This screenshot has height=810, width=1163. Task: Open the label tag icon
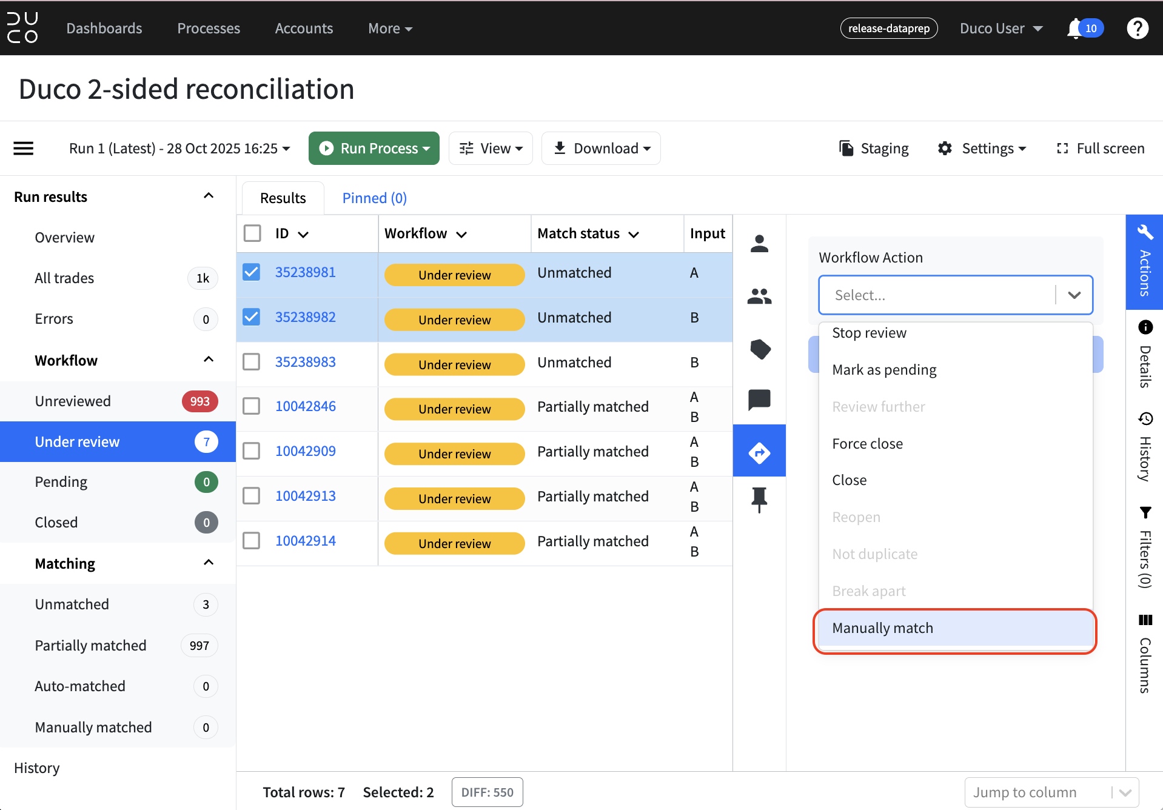coord(760,349)
